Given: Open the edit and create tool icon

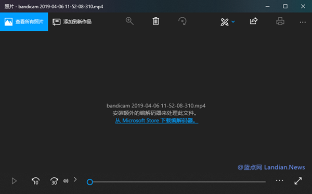Looking at the screenshot, I should click(x=225, y=22).
